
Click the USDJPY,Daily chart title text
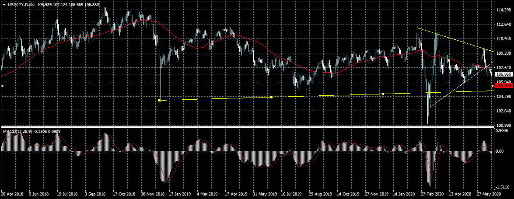21,4
